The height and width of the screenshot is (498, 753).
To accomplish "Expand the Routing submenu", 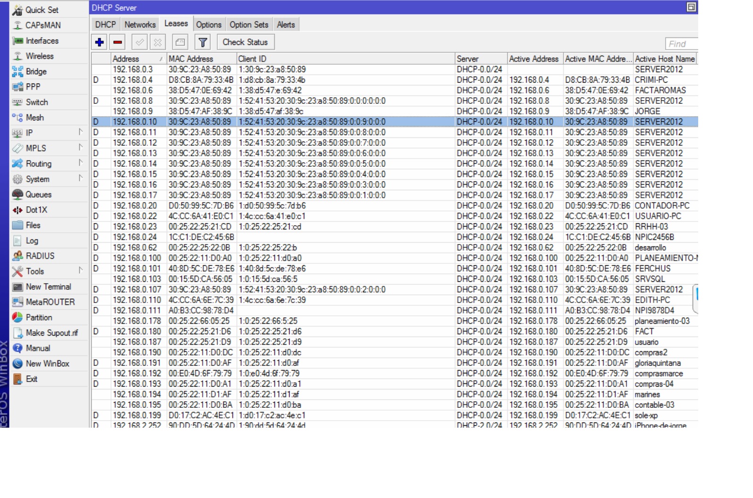I will click(49, 163).
